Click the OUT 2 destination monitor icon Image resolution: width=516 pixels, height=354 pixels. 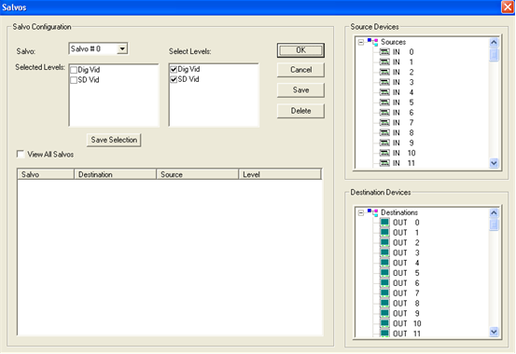click(384, 243)
